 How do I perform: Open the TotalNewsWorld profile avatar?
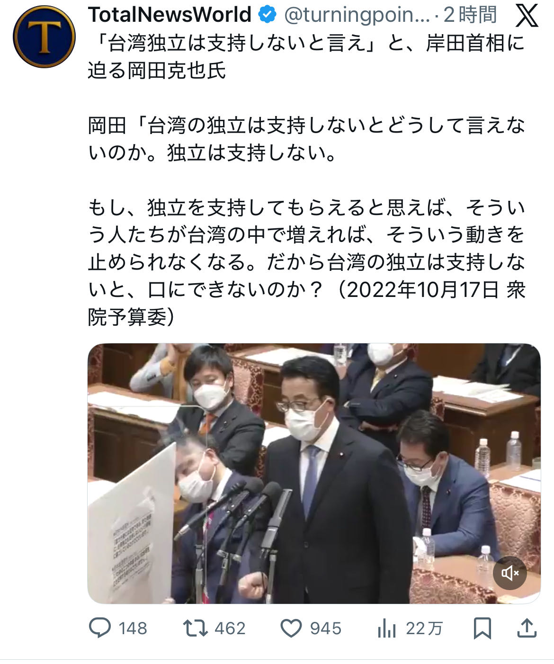(x=44, y=37)
